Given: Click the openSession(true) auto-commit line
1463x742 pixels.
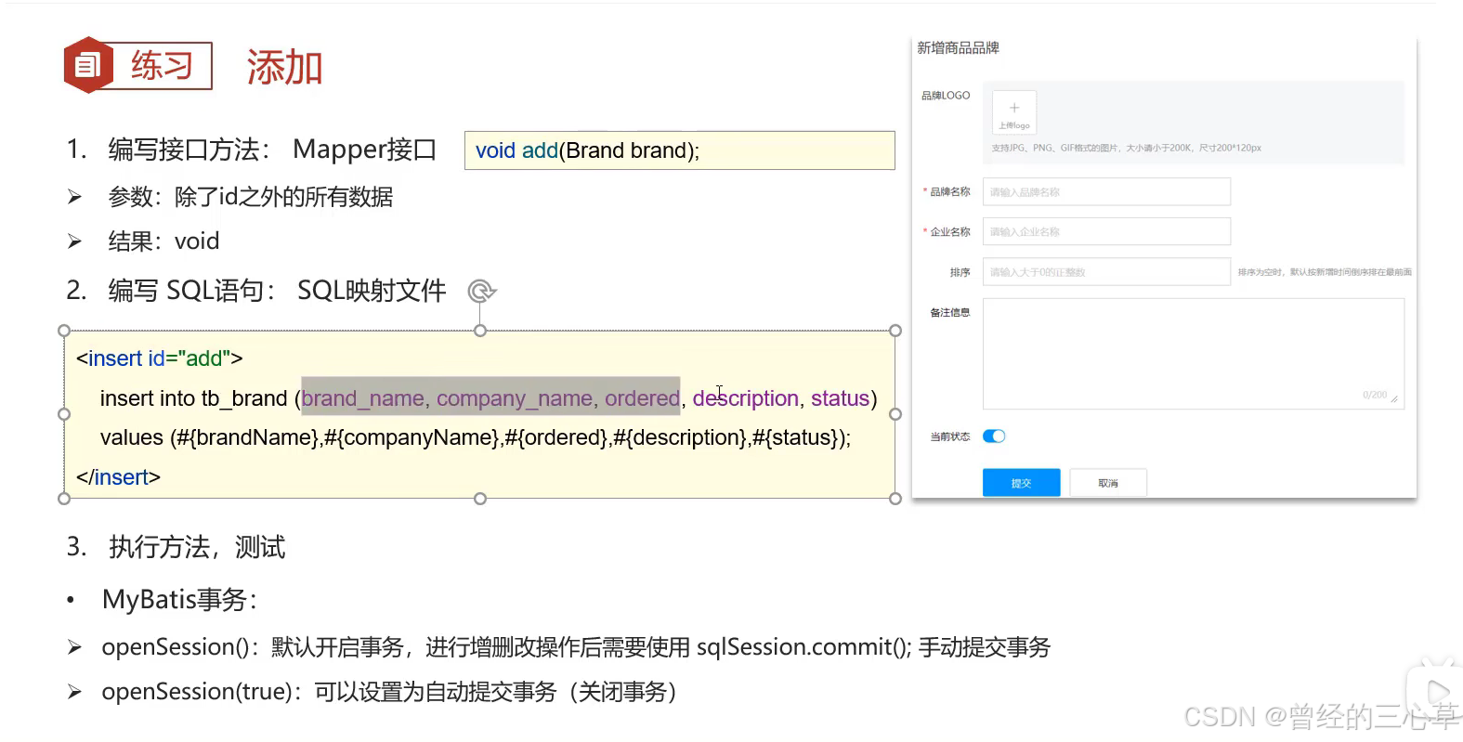Looking at the screenshot, I should (372, 692).
